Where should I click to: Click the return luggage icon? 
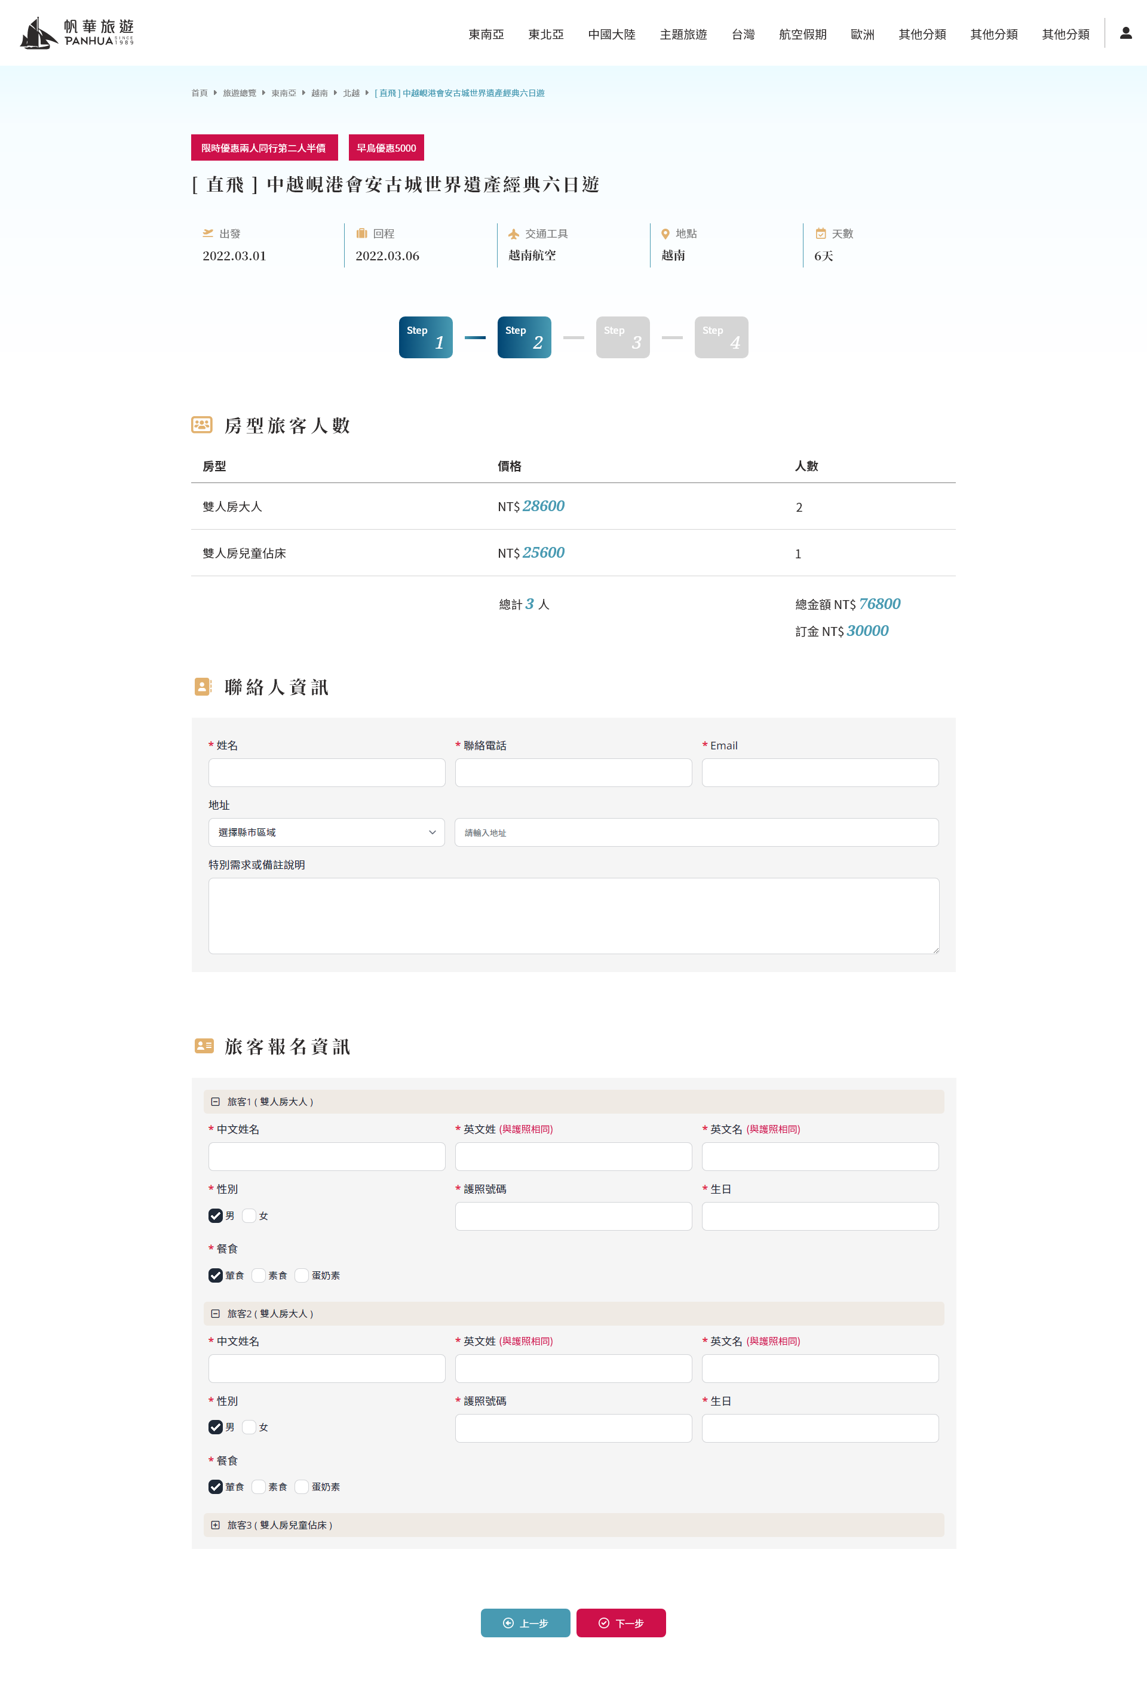pos(361,233)
